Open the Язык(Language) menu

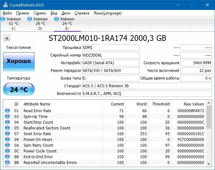108,13
